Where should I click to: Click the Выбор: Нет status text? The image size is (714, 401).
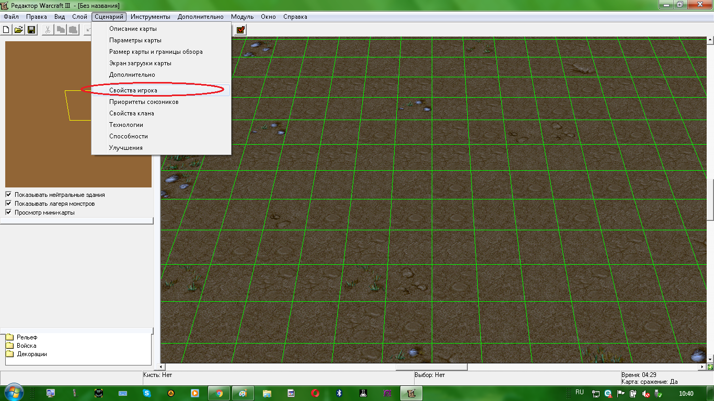pos(430,375)
